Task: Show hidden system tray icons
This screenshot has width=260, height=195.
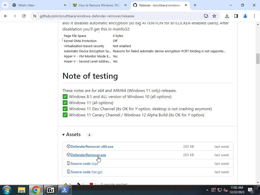Action: click(x=207, y=190)
